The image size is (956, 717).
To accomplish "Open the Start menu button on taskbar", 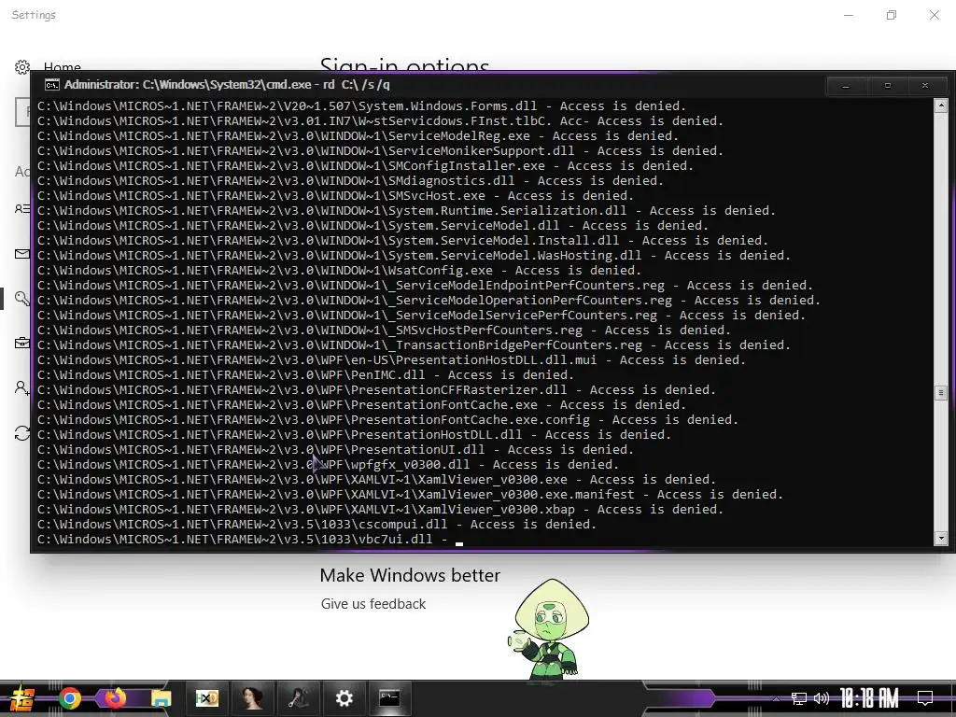I will pos(21,698).
